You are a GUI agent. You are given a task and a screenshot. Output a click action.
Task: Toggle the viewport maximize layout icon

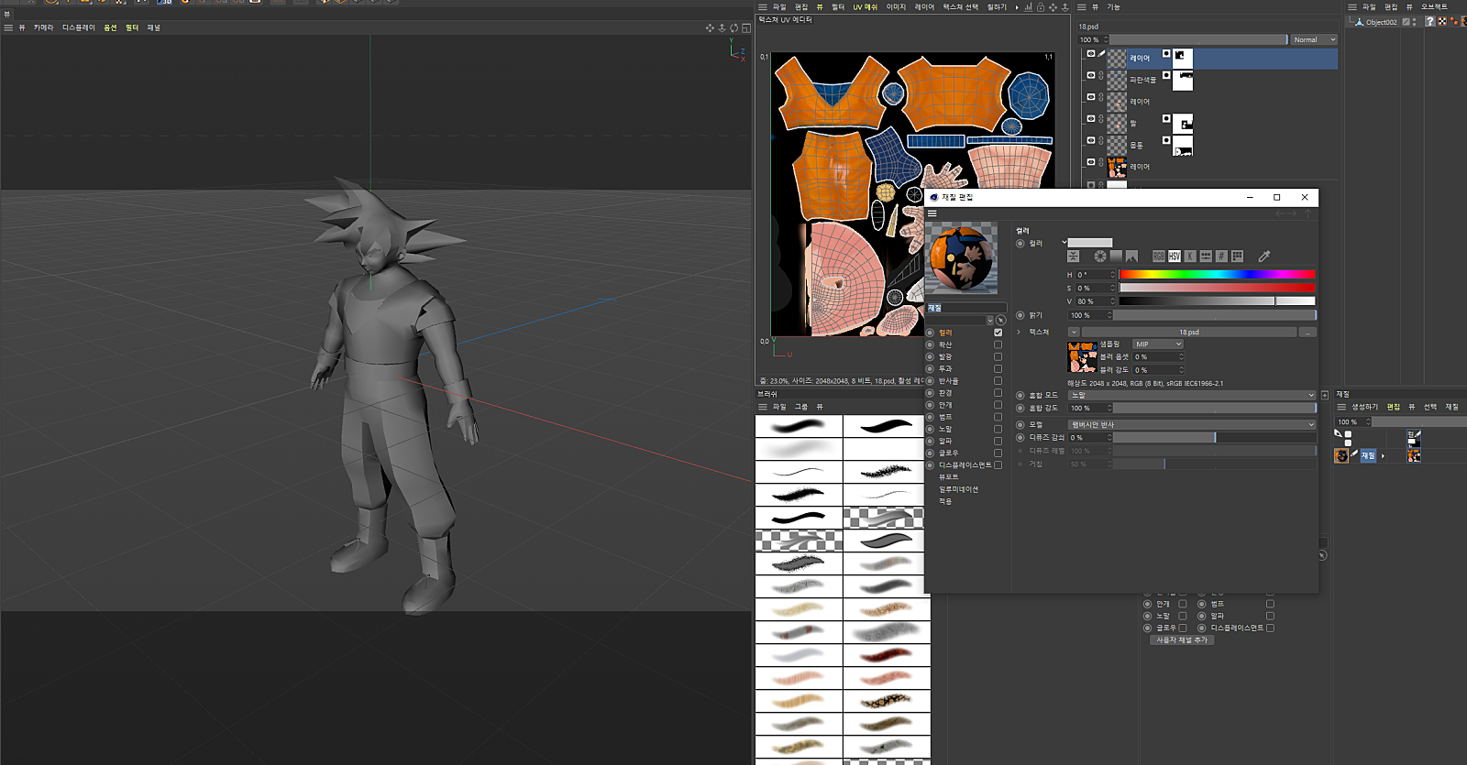click(x=745, y=28)
